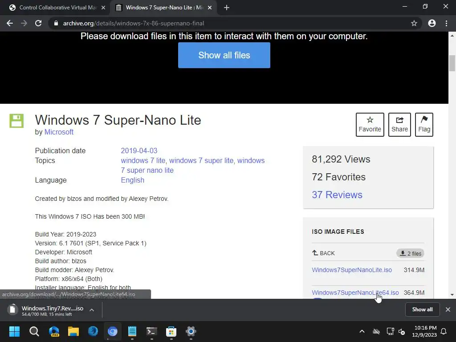The width and height of the screenshot is (456, 342).
Task: Click the English language link
Action: click(x=133, y=180)
